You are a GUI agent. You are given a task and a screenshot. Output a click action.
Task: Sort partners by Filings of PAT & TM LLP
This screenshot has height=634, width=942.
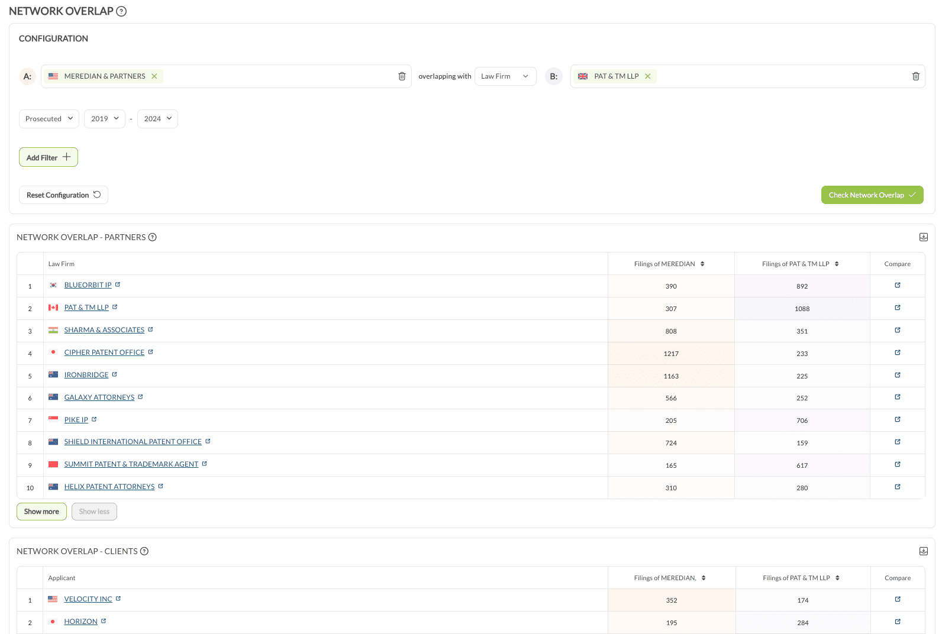[x=837, y=264]
